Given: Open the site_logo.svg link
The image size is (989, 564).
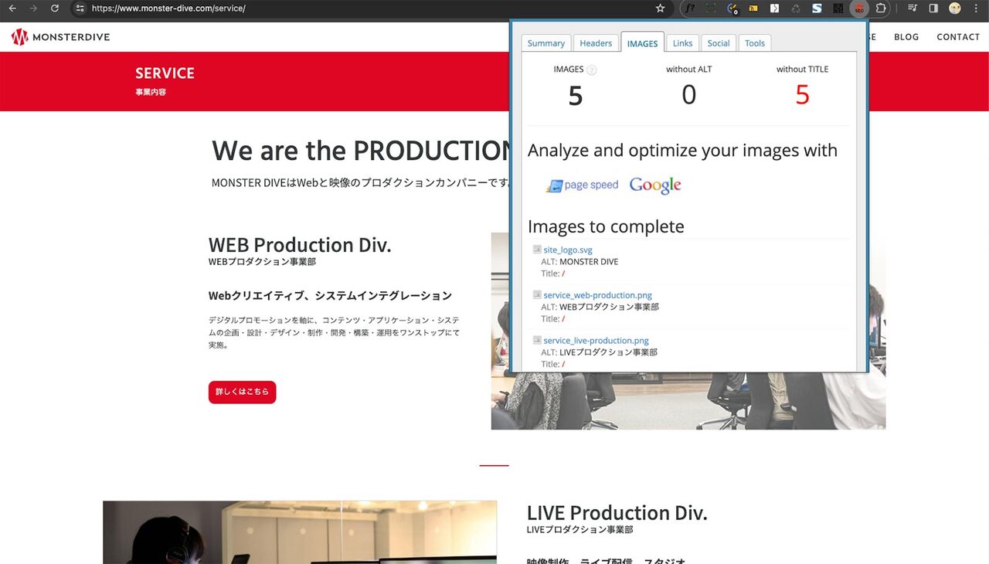Looking at the screenshot, I should coord(568,250).
